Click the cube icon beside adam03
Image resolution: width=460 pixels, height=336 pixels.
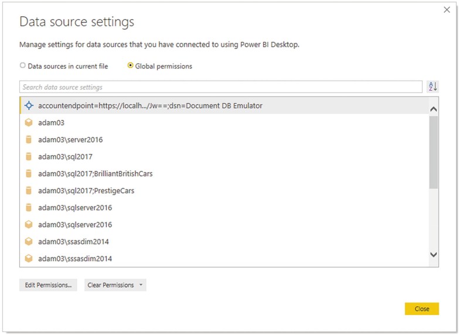pyautogui.click(x=29, y=122)
